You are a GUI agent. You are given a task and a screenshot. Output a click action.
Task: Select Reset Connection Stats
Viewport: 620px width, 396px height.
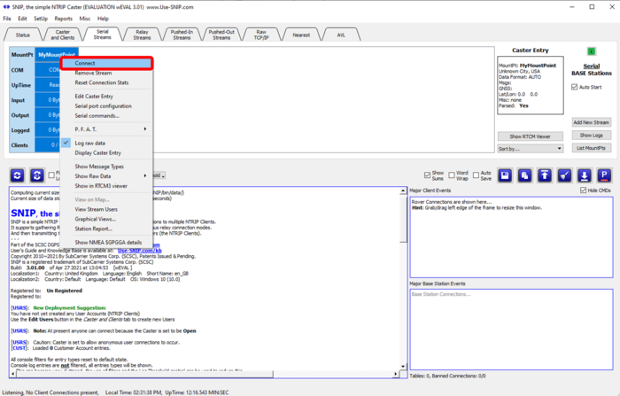click(x=102, y=82)
